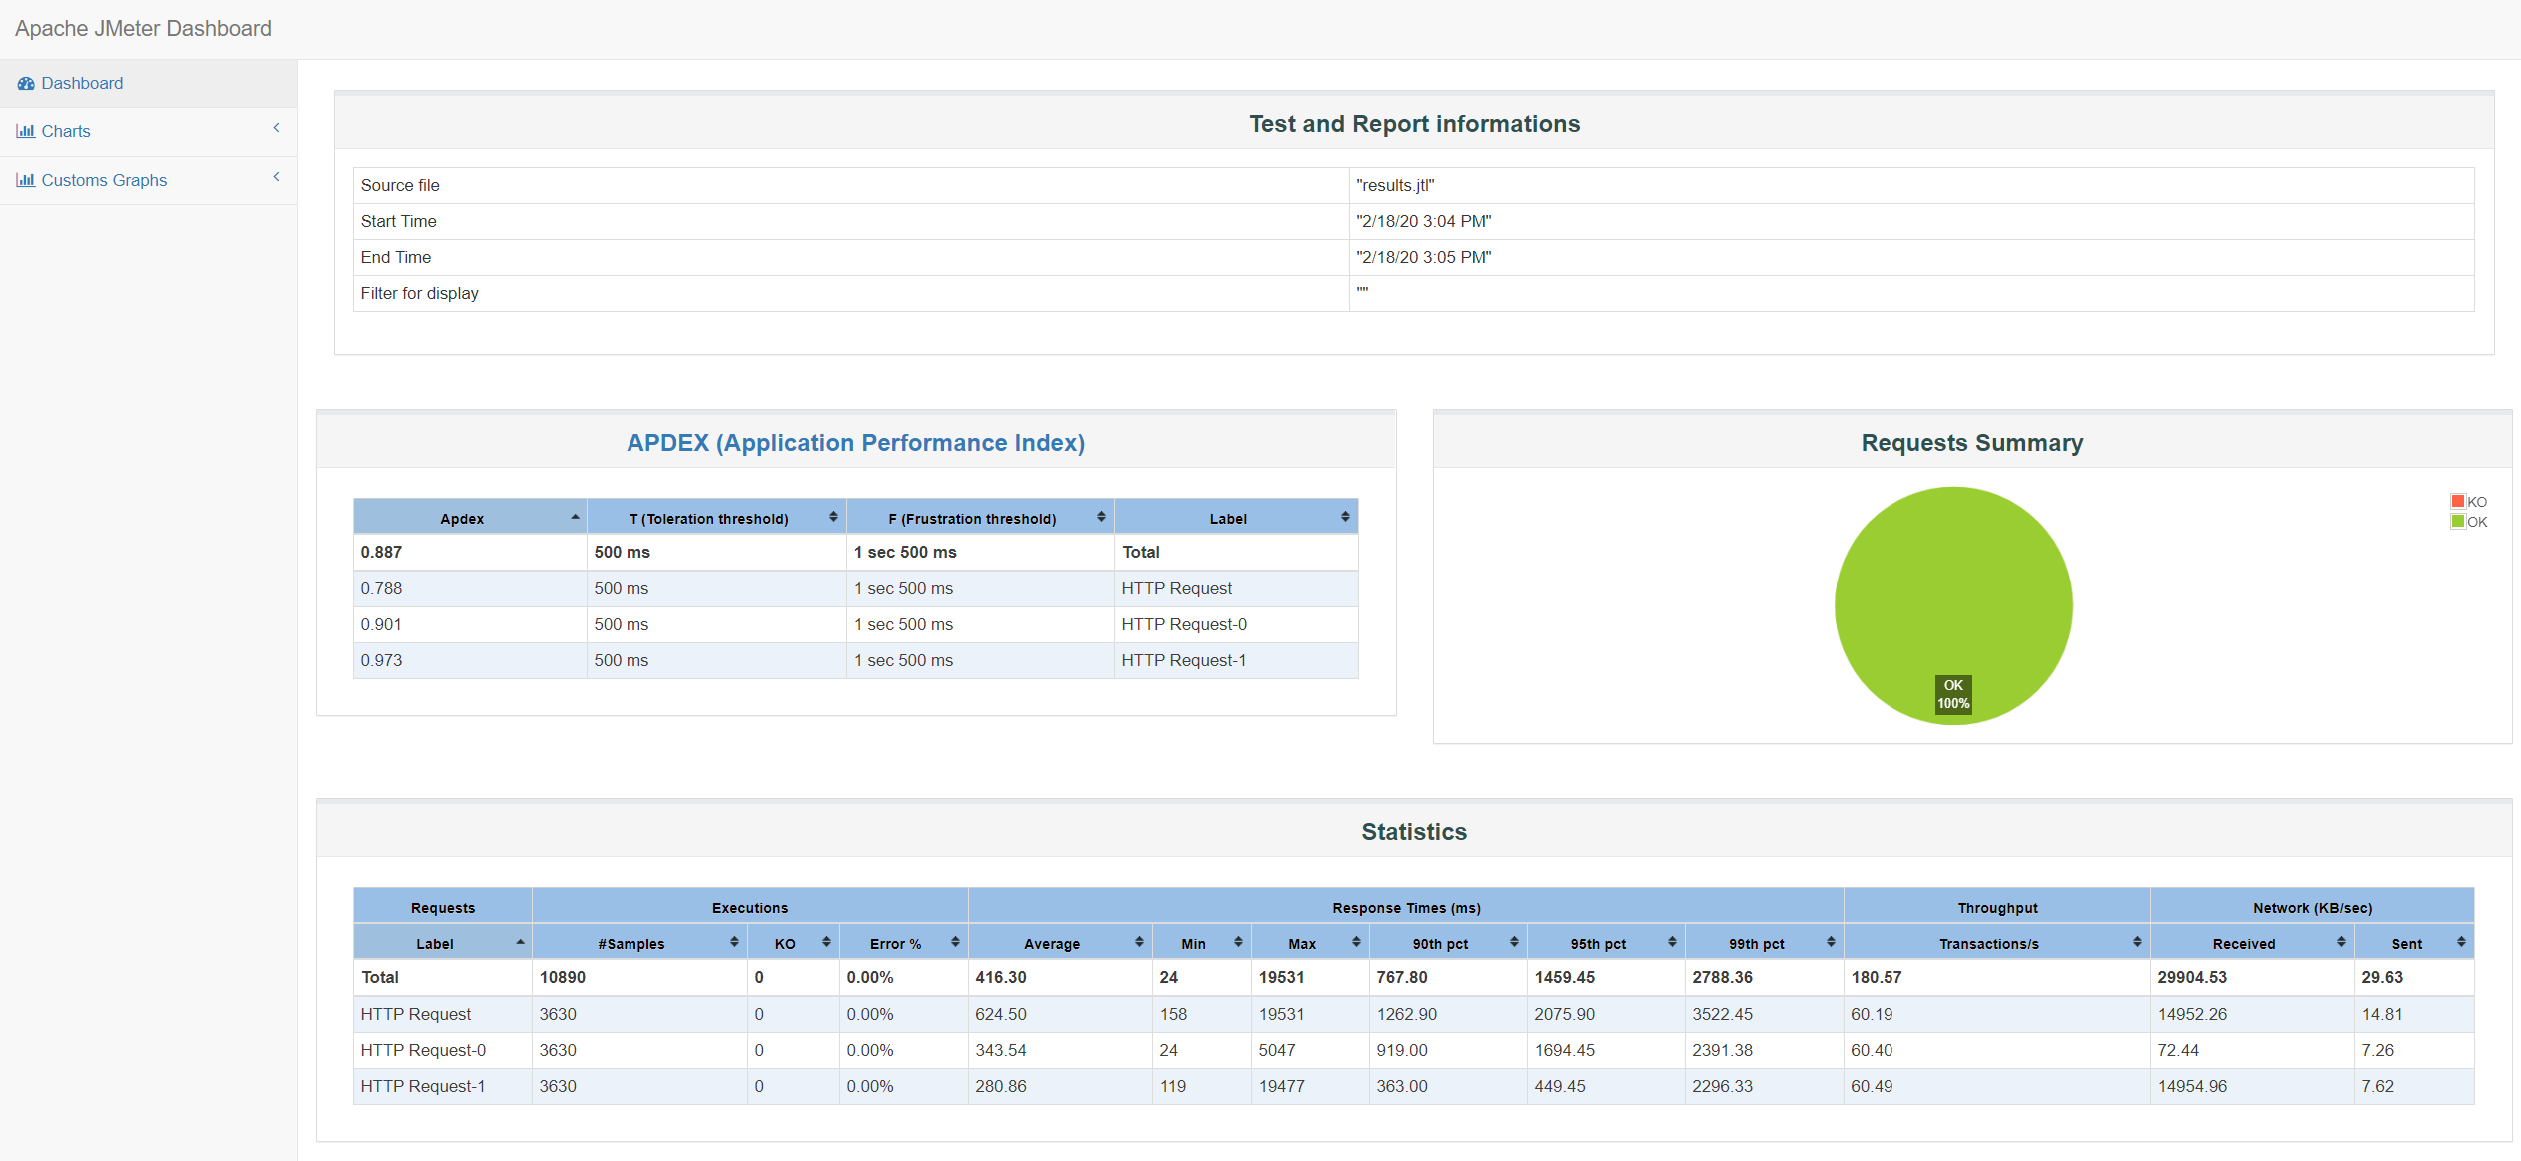Open the APDEX (Application Performance Index) link
This screenshot has width=2521, height=1161.
tap(855, 443)
